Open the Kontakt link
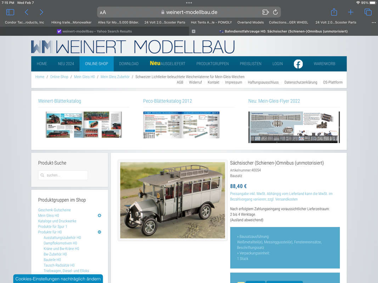Screen dimensions: 378x283 coord(213,82)
